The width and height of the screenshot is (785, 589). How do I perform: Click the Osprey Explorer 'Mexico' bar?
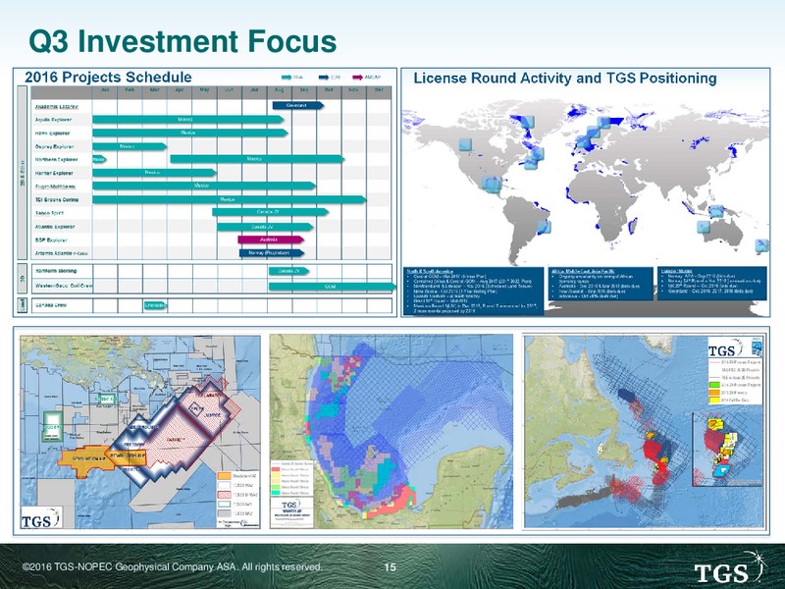coord(130,146)
